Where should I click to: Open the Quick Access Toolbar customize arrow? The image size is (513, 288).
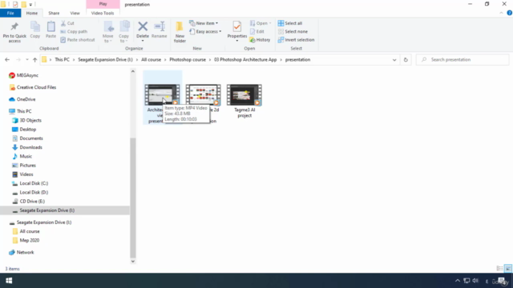30,5
